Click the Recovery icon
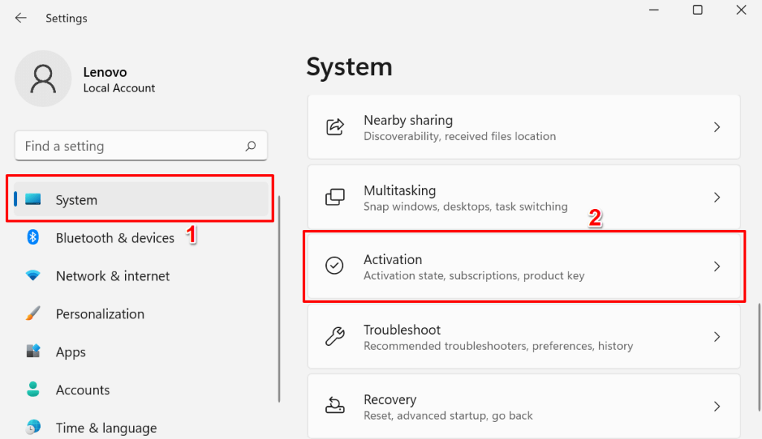The width and height of the screenshot is (762, 439). click(335, 406)
